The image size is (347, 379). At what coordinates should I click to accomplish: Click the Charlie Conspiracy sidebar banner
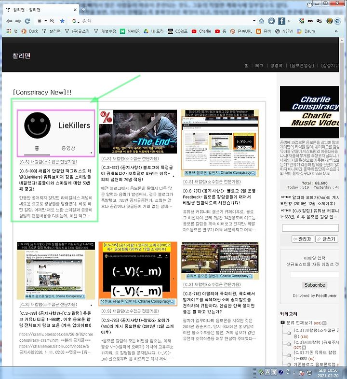pyautogui.click(x=309, y=112)
